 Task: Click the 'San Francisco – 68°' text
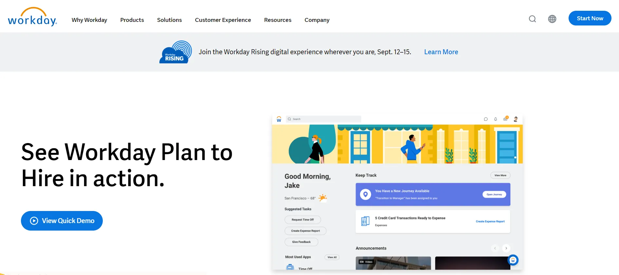(300, 198)
